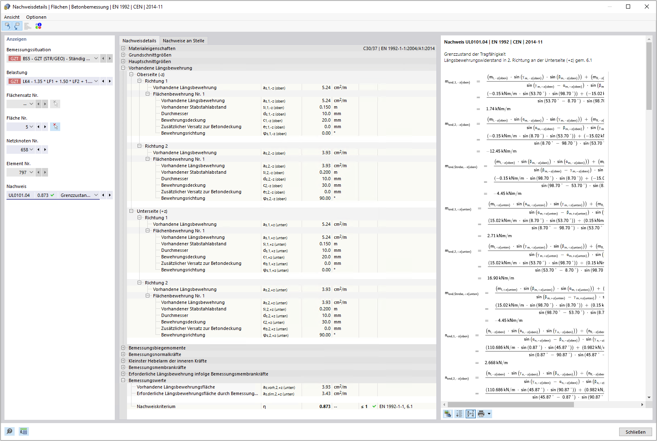Click the Schließen button
This screenshot has width=657, height=441.
[x=635, y=432]
